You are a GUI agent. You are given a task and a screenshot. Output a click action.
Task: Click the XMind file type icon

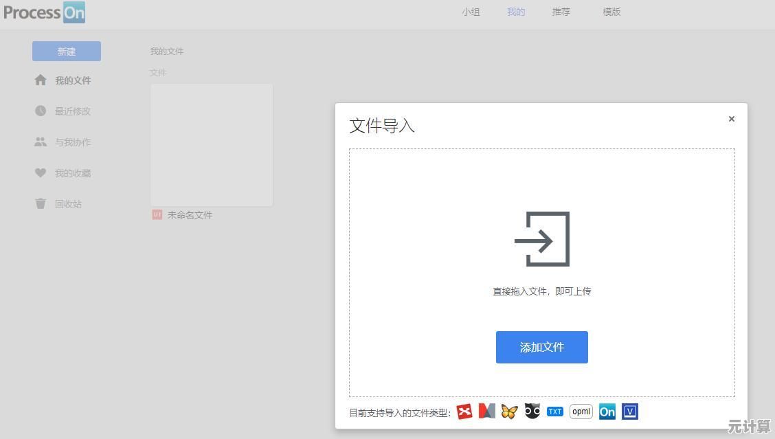pos(464,412)
